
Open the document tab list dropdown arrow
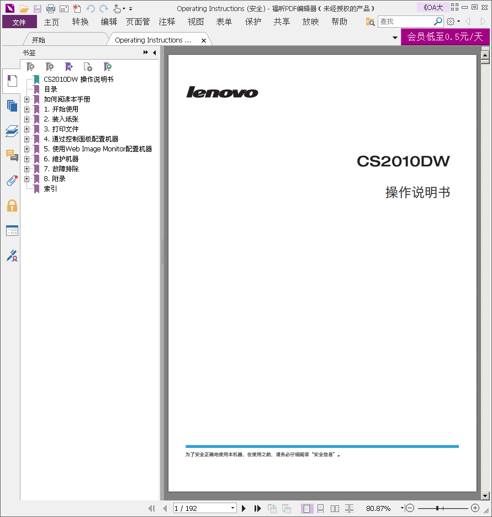pos(395,38)
